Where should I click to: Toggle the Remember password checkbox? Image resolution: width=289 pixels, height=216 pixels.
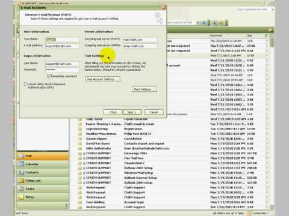click(x=48, y=76)
